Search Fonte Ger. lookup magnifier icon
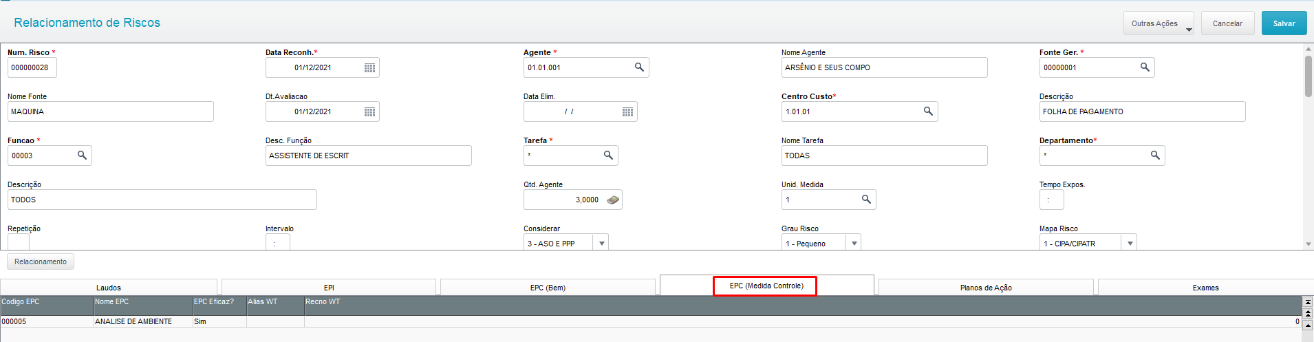 click(x=1145, y=67)
